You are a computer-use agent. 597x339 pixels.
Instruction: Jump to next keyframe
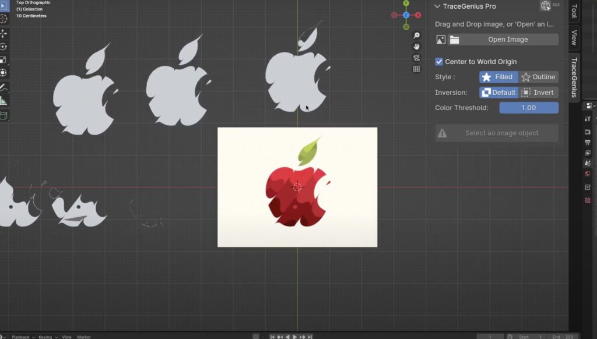[x=303, y=337]
